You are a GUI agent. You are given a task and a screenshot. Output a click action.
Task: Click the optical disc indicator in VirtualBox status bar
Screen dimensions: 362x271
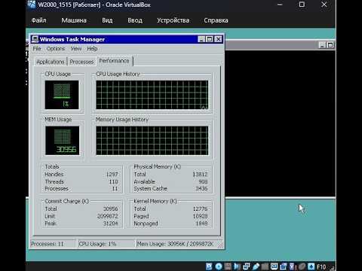click(x=219, y=266)
